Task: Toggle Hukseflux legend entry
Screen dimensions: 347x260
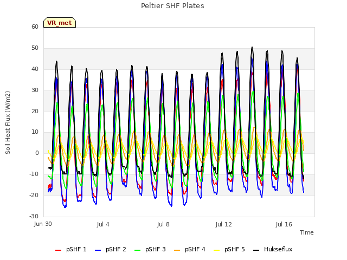Action: click(273, 249)
